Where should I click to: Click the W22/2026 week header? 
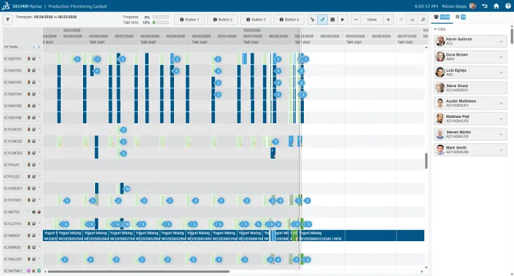pos(72,30)
